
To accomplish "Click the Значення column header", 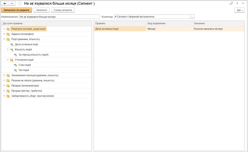I will [x=218, y=23].
